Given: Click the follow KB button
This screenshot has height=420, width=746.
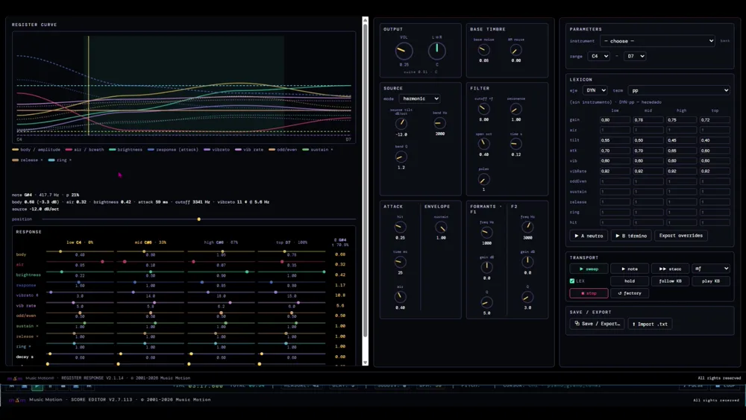Looking at the screenshot, I should (670, 281).
